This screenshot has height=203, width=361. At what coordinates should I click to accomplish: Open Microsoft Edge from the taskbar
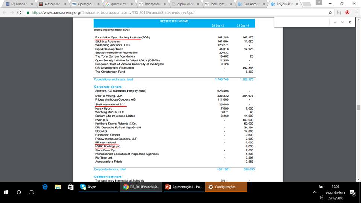[x=45, y=187]
